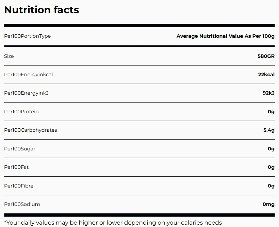Select the Per100Protein label
The image size is (279, 227).
[21, 112]
